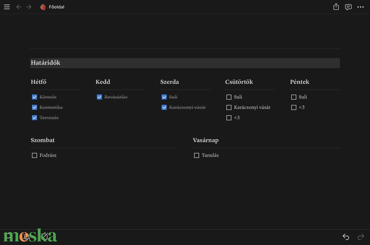
Task: Tap the strawberry page icon
Action: tap(43, 7)
